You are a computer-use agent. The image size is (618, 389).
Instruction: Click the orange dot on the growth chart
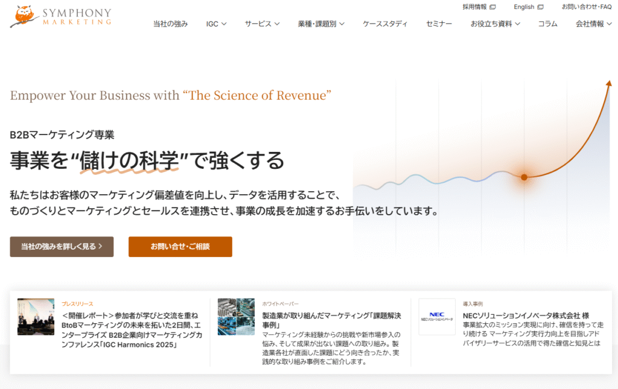(x=524, y=177)
